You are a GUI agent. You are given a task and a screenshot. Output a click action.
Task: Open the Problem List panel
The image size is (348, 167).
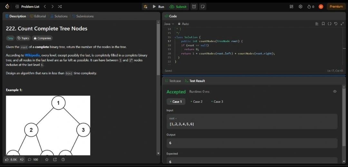(x=27, y=7)
